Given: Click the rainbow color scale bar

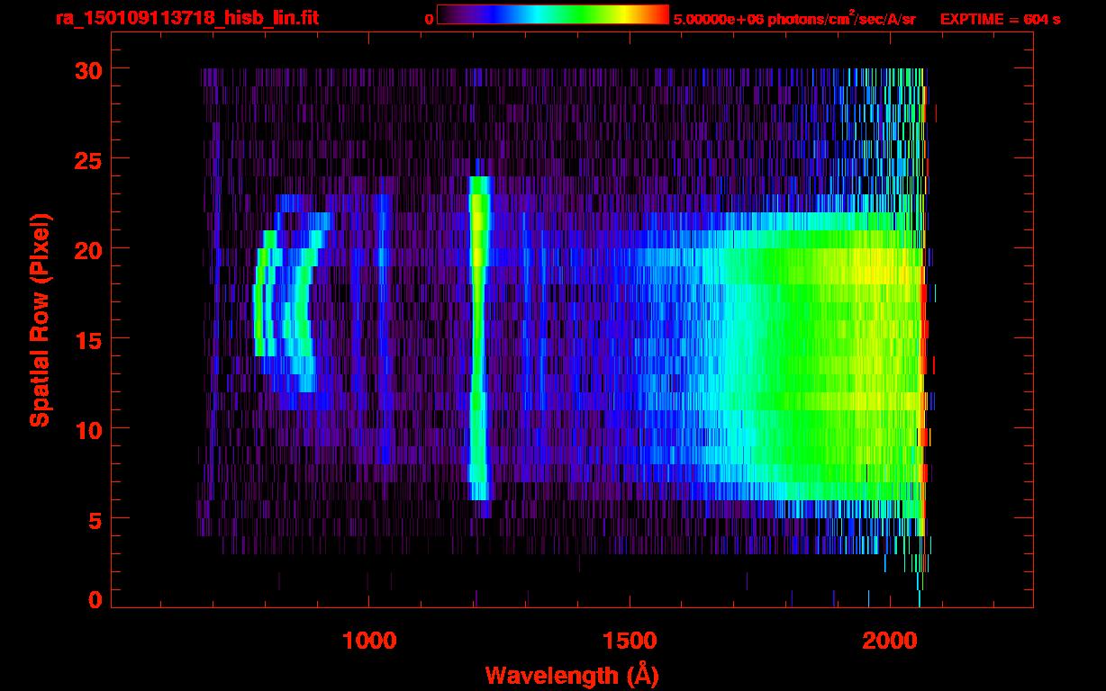Looking at the screenshot, I should [x=553, y=15].
